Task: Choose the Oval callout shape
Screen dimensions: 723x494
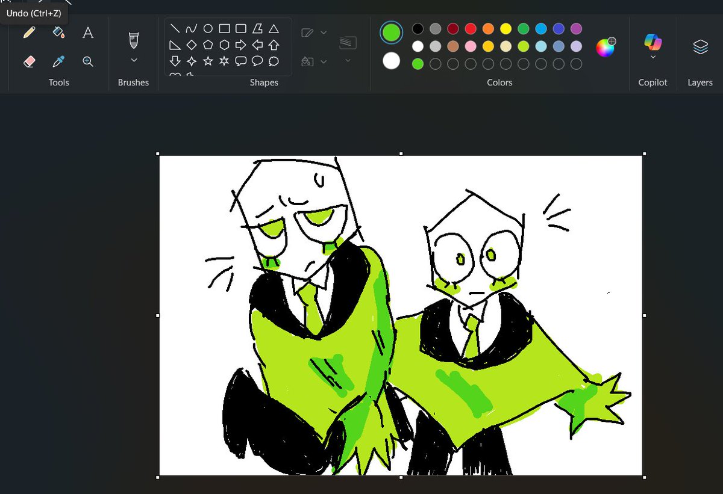Action: (257, 61)
